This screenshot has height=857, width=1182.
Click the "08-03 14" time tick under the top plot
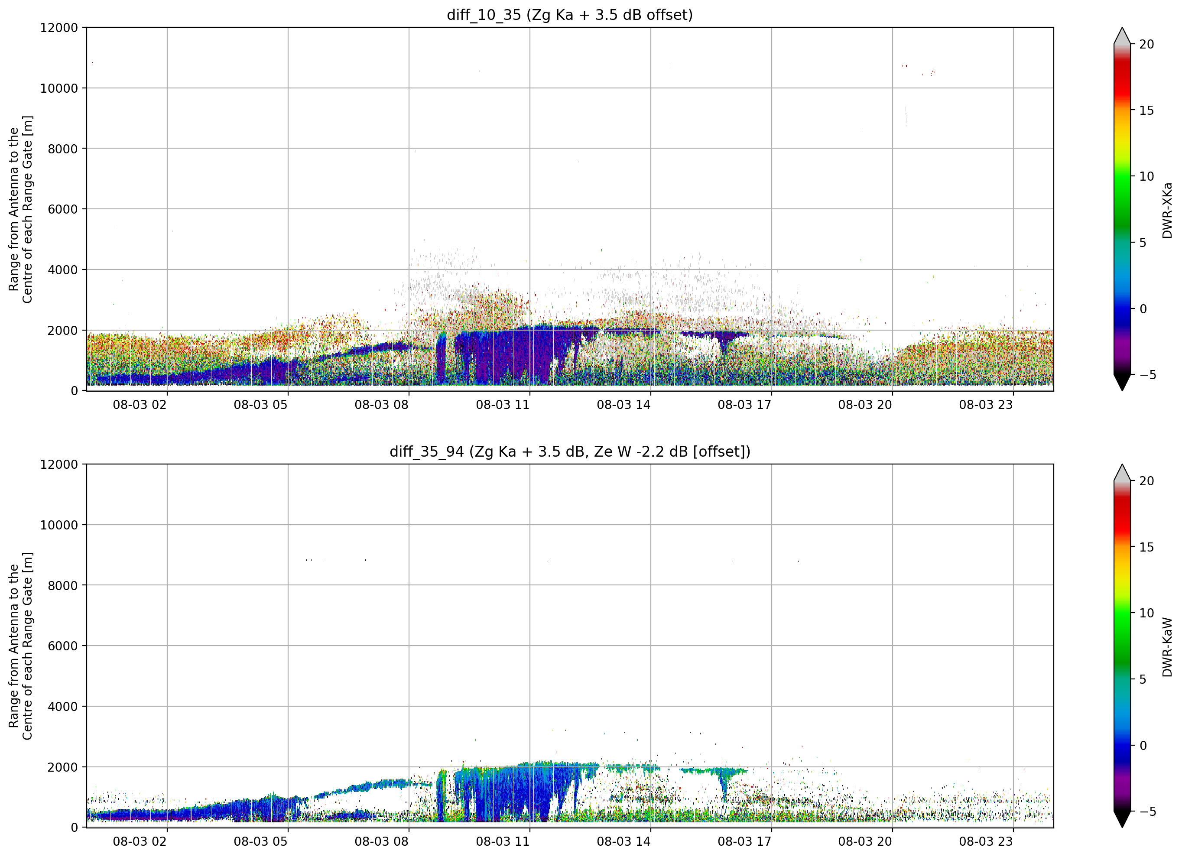(623, 405)
